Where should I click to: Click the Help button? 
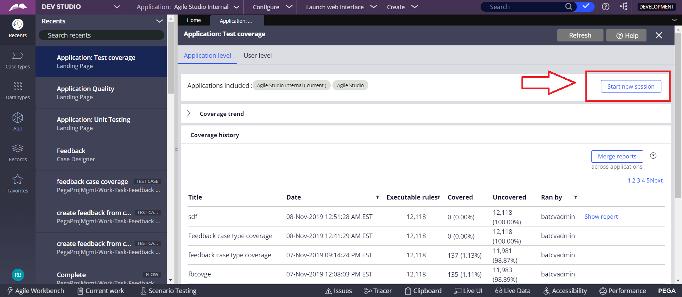click(x=626, y=35)
